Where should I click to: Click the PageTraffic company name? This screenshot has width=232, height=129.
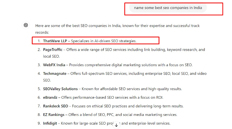click(x=53, y=50)
